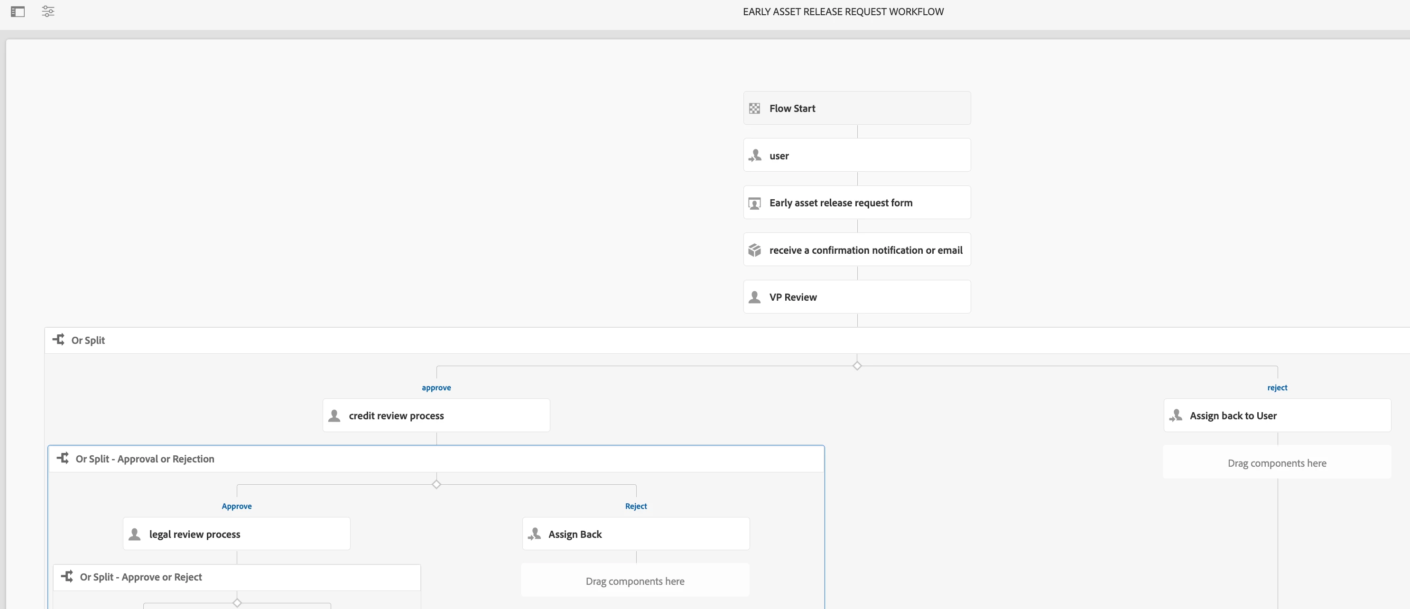This screenshot has width=1410, height=609.
Task: Click Drag components here below Assign back to User
Action: (x=1276, y=463)
